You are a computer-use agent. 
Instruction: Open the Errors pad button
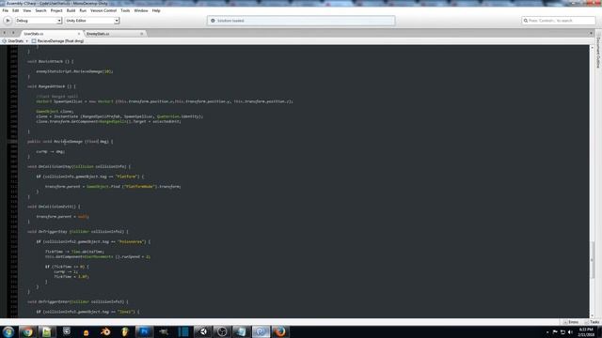(x=571, y=322)
